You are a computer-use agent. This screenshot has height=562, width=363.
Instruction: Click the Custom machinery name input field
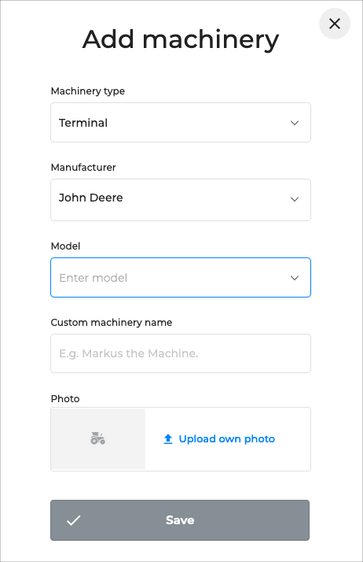(181, 353)
